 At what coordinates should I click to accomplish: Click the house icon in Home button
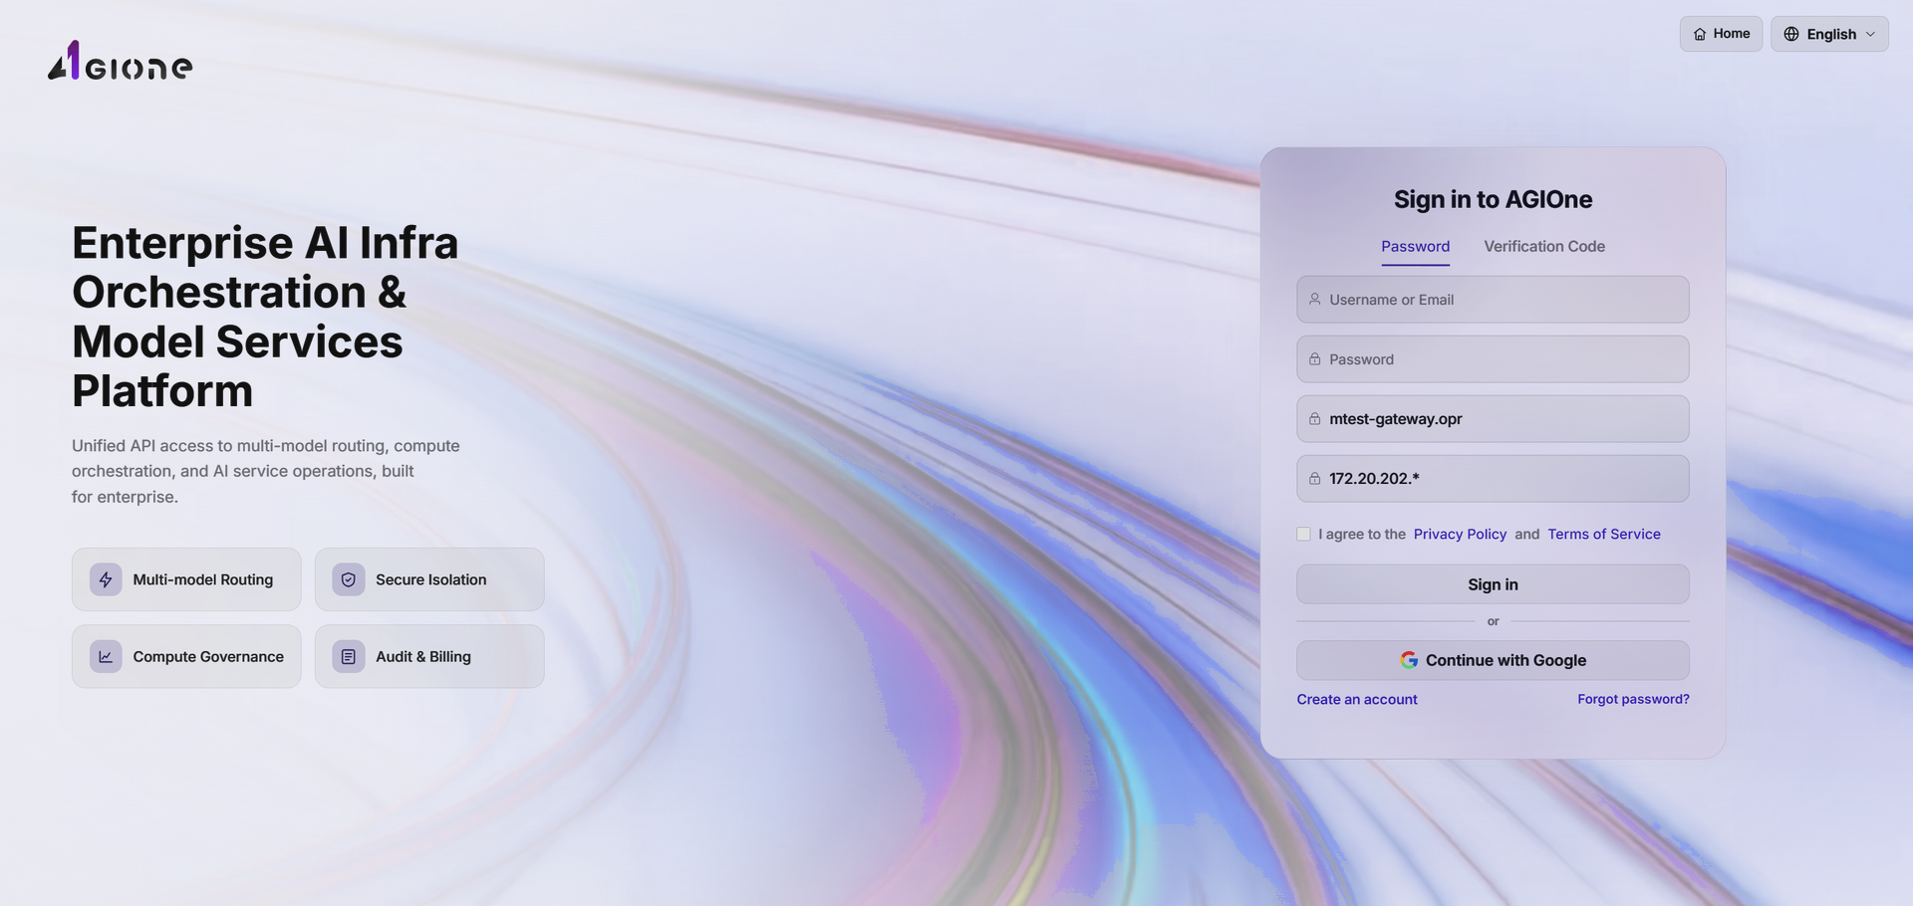point(1700,34)
